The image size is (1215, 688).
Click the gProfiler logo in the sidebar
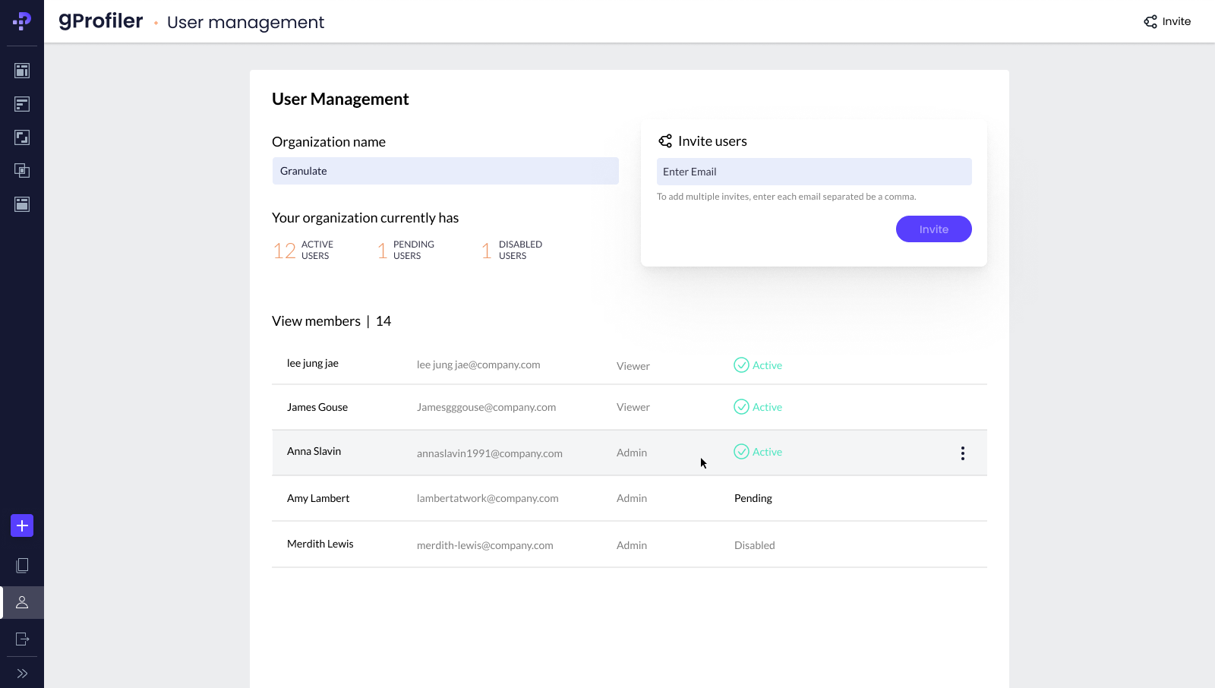(x=22, y=21)
